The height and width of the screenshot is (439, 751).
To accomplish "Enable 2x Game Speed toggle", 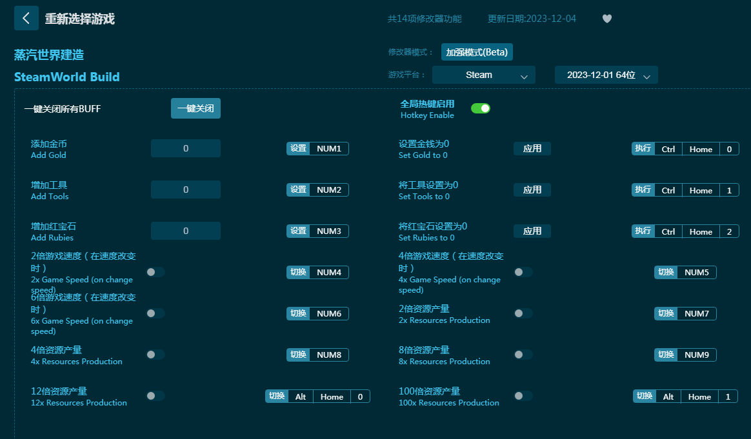I will coord(155,272).
